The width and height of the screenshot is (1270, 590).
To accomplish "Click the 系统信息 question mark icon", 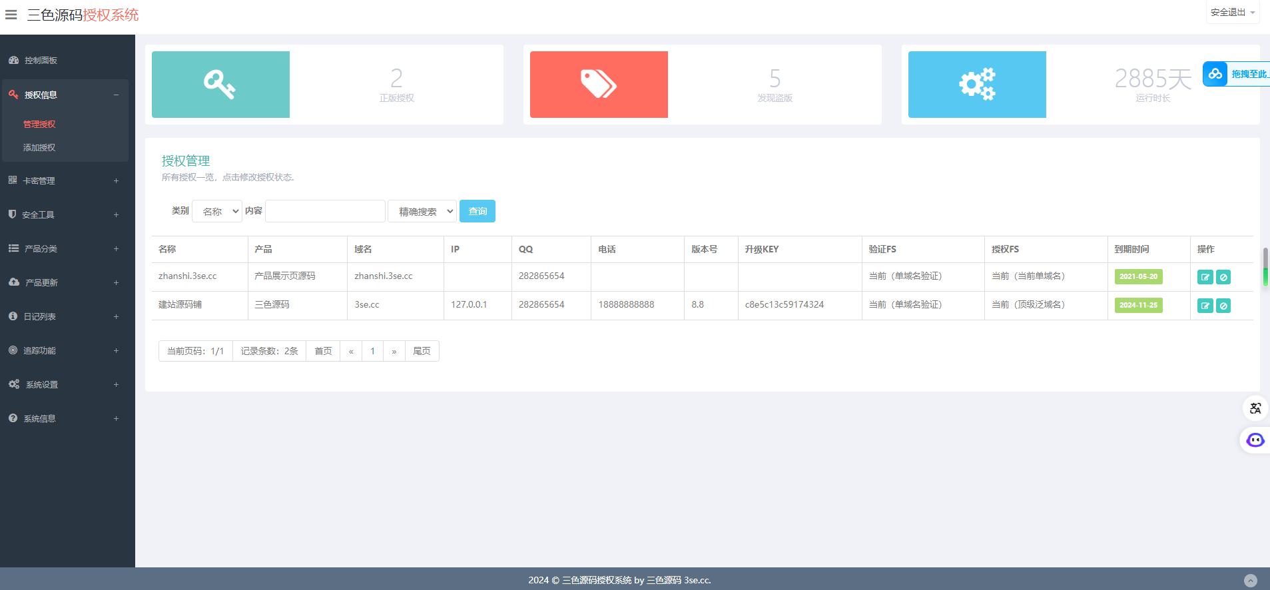I will 13,418.
